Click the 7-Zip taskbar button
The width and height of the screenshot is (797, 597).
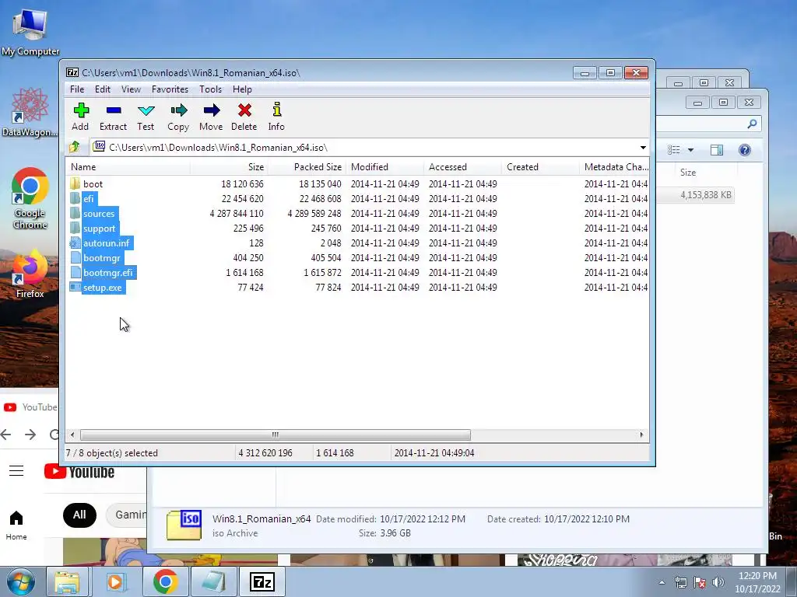[262, 581]
